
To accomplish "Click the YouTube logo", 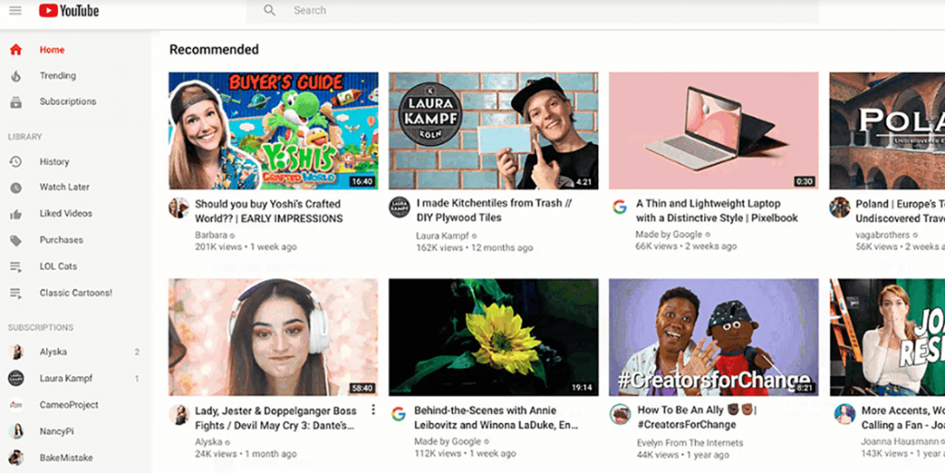I will click(x=68, y=10).
